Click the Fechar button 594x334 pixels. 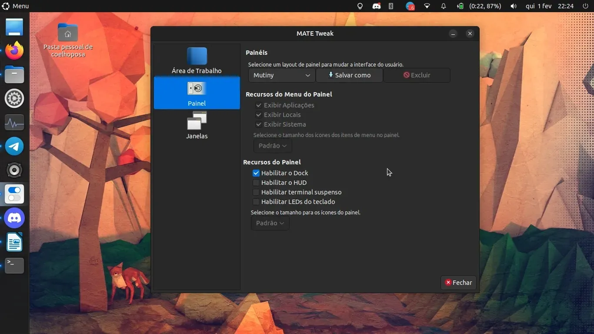coord(458,283)
